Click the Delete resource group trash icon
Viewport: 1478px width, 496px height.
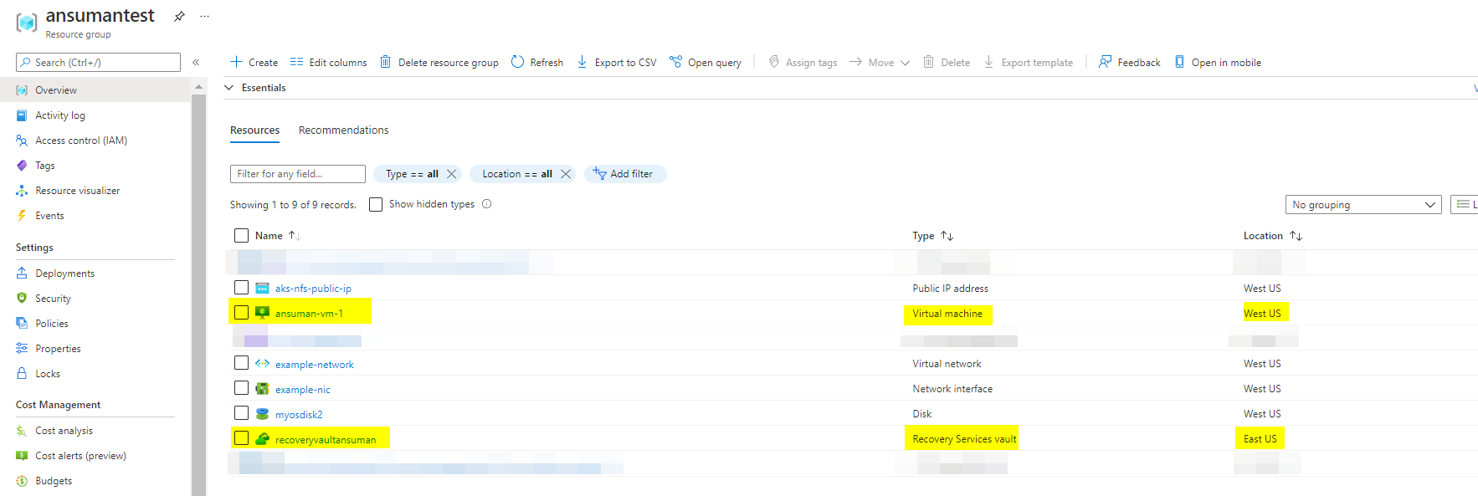(385, 62)
